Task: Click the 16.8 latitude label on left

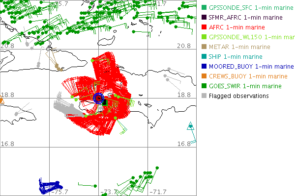Action: [7, 144]
